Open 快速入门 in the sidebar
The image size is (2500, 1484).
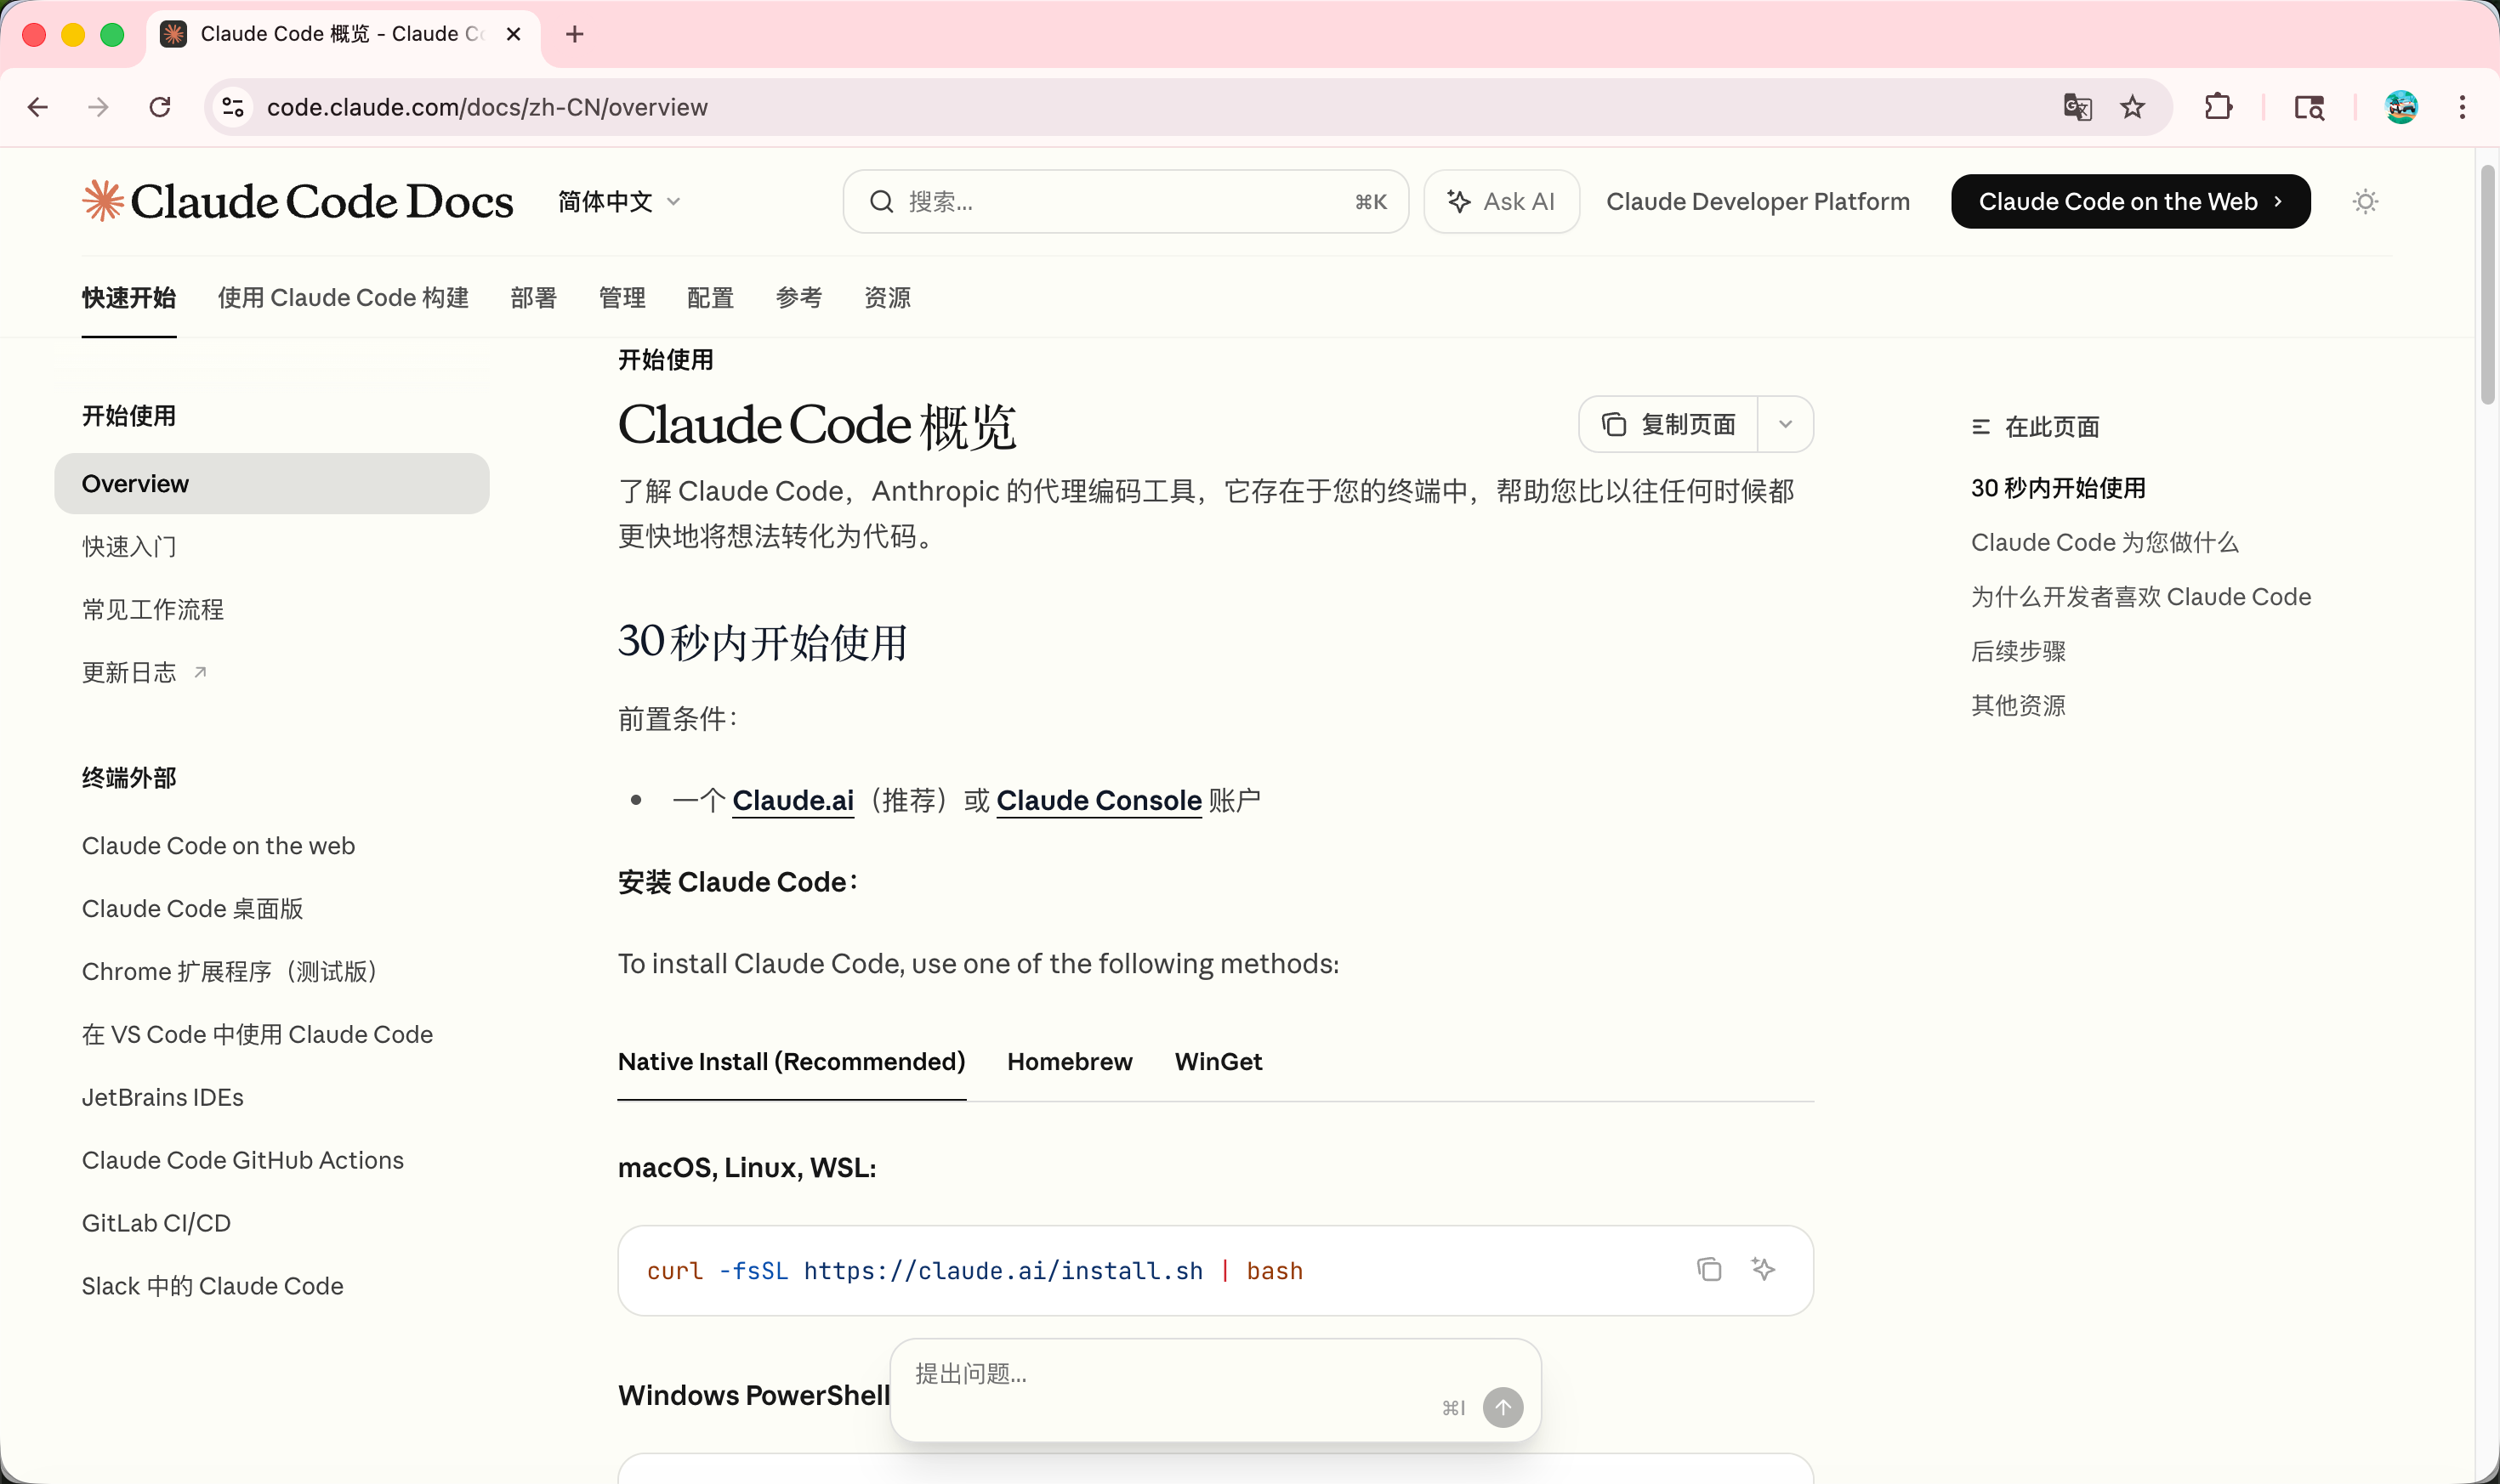point(129,547)
